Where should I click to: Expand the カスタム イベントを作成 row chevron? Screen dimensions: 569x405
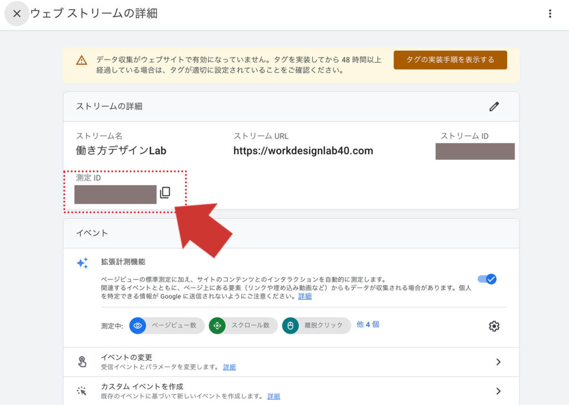[498, 391]
